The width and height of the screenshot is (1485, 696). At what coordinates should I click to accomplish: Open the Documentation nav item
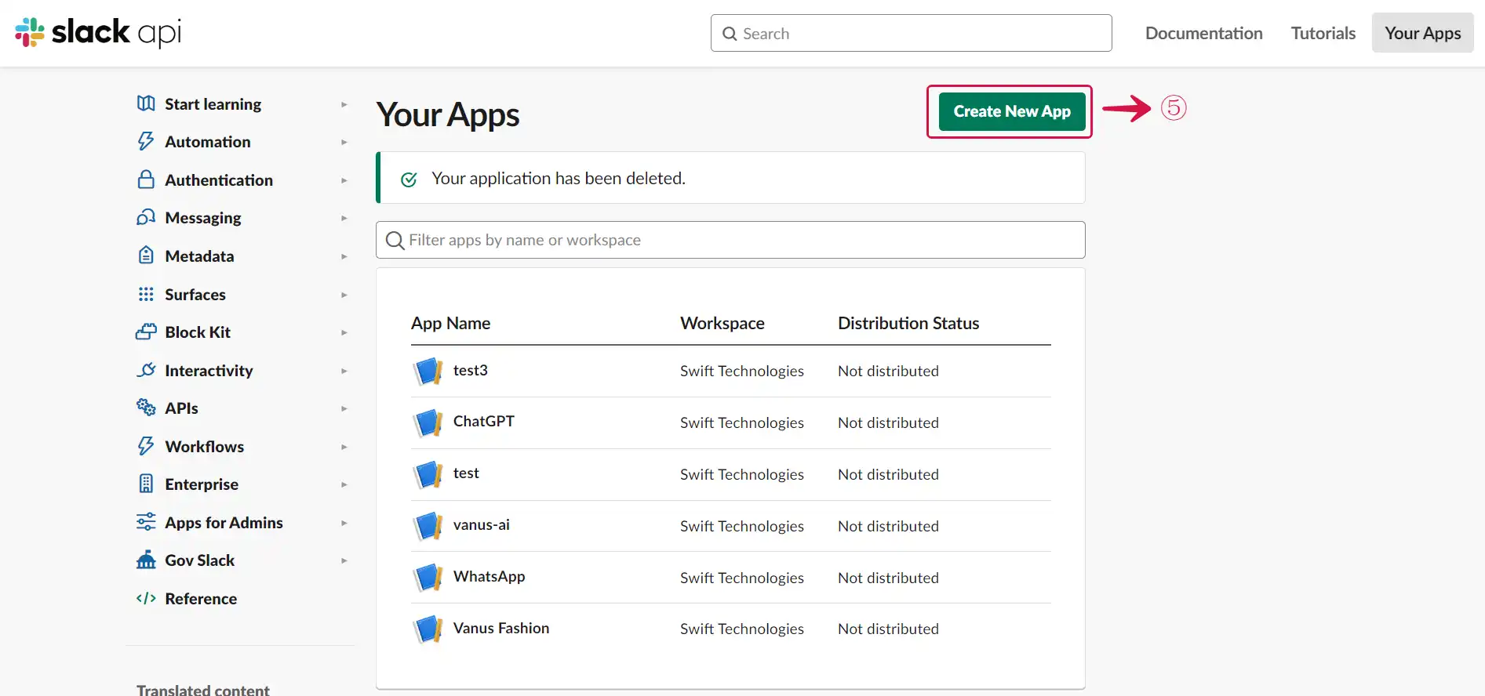1203,33
